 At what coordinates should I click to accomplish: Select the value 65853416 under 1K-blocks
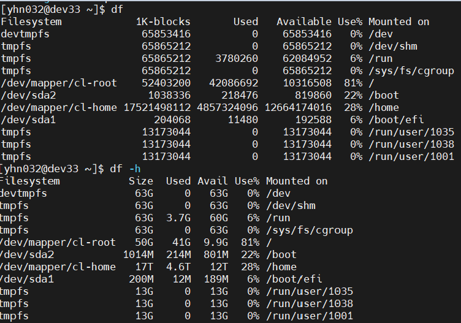coord(166,34)
